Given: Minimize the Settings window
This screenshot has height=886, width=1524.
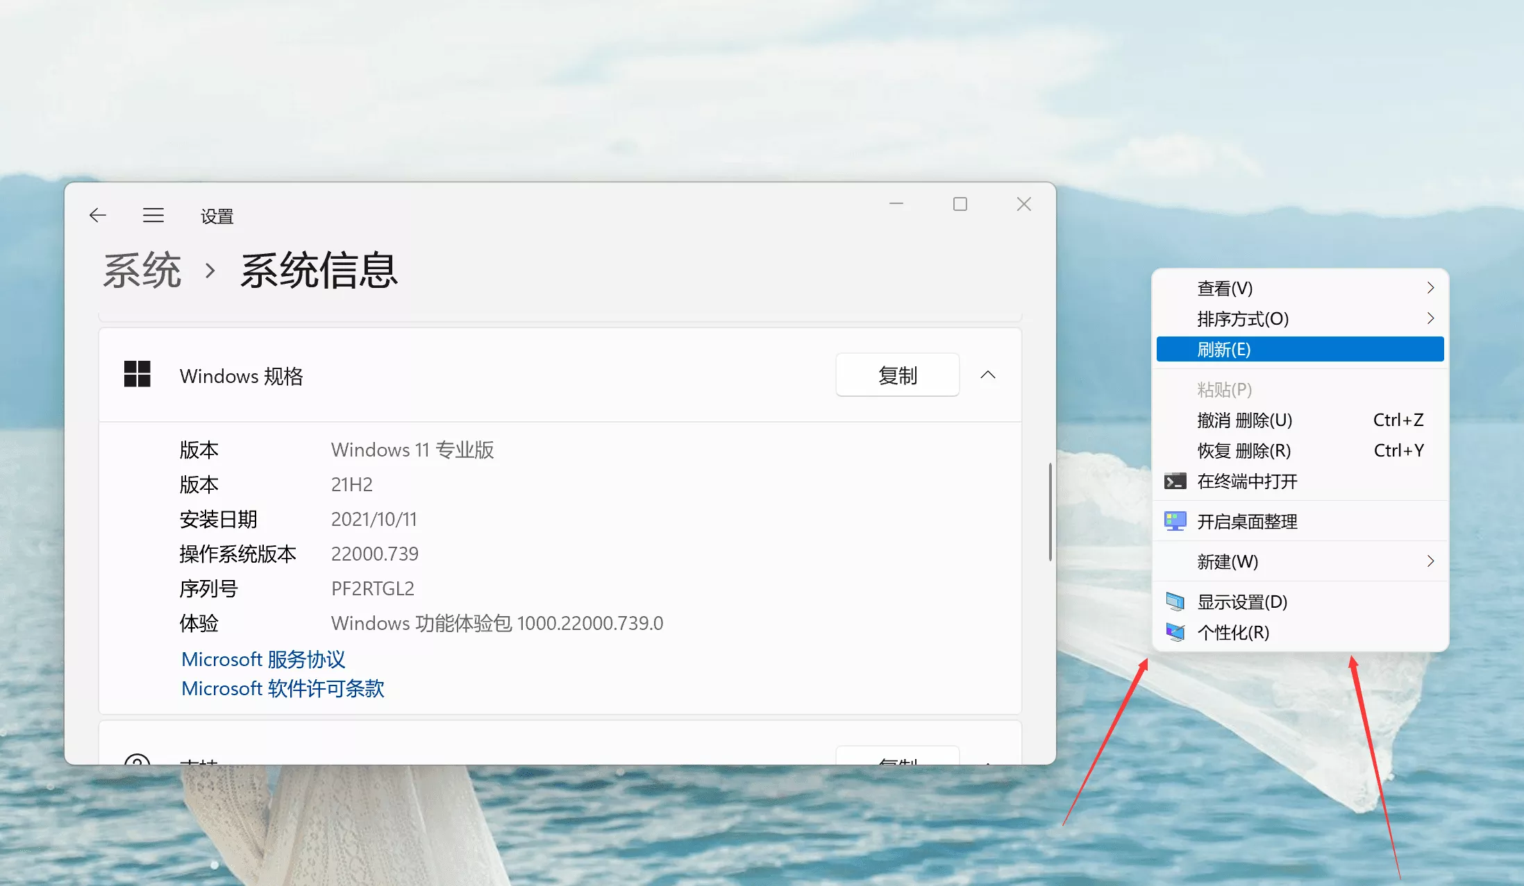Looking at the screenshot, I should click(x=896, y=204).
